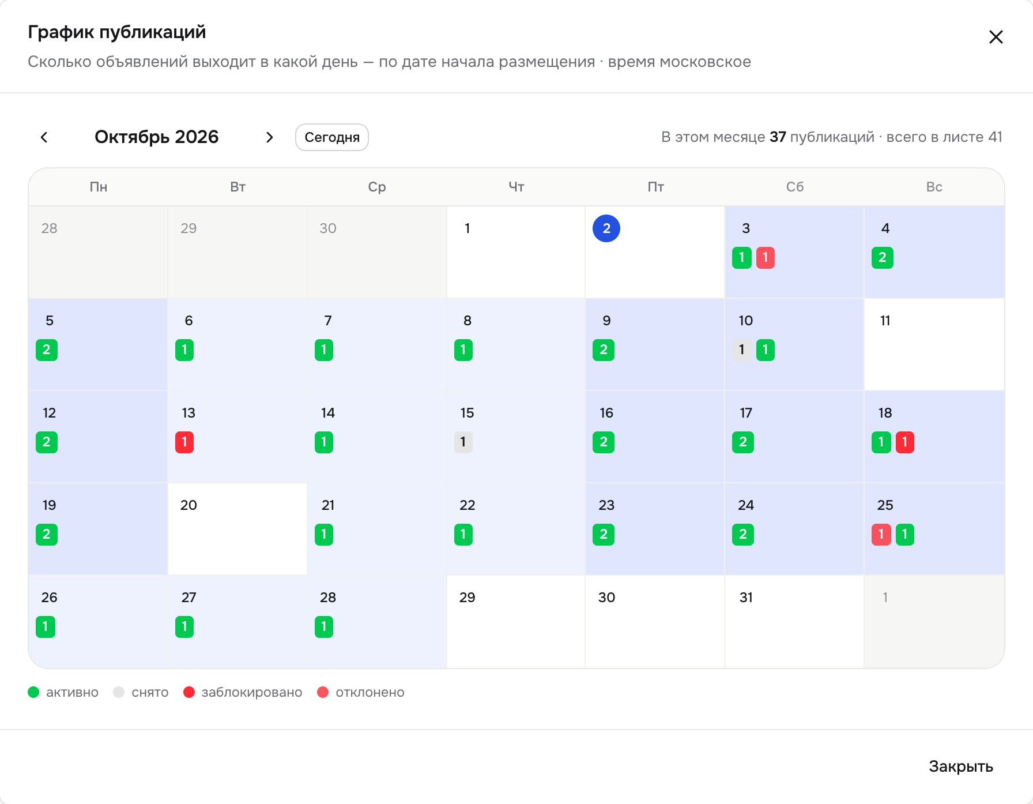Click the red badge on October 18

click(905, 442)
